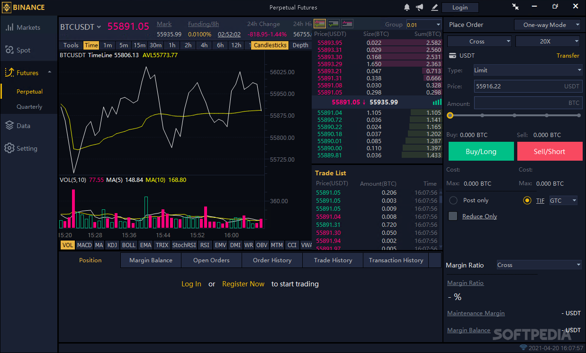Switch to Order History tab
The height and width of the screenshot is (353, 586).
[x=272, y=260]
